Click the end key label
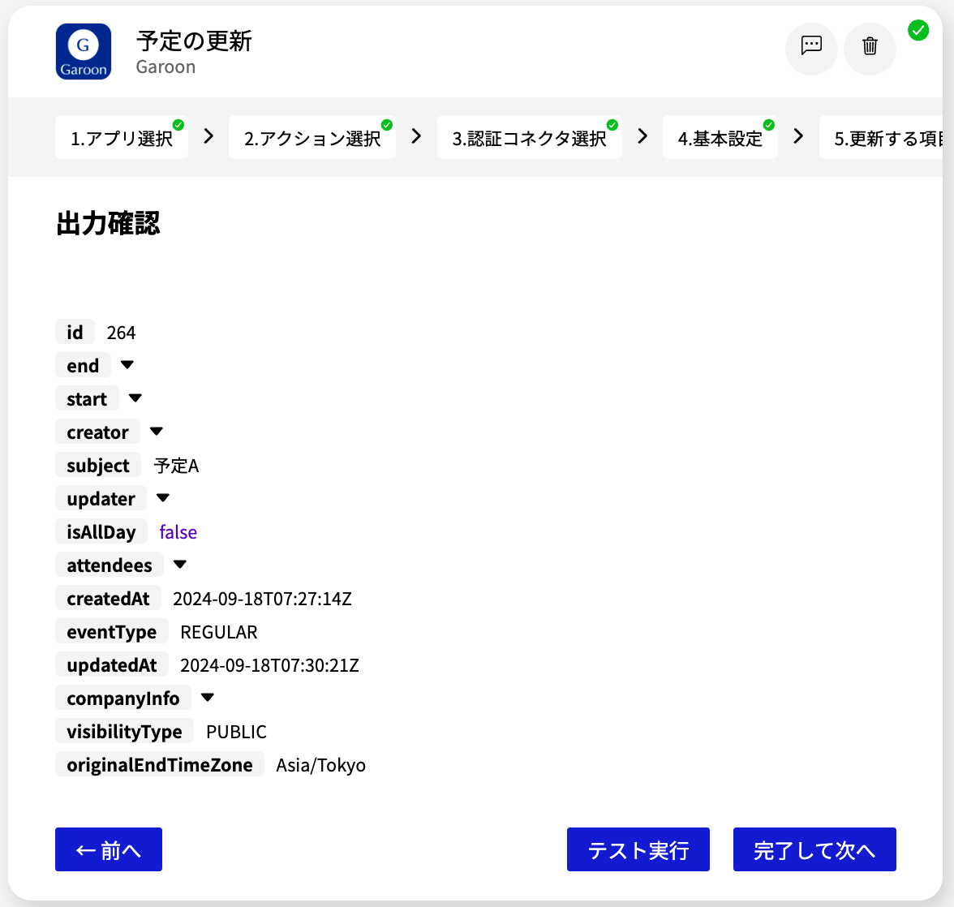The height and width of the screenshot is (907, 954). click(x=83, y=366)
